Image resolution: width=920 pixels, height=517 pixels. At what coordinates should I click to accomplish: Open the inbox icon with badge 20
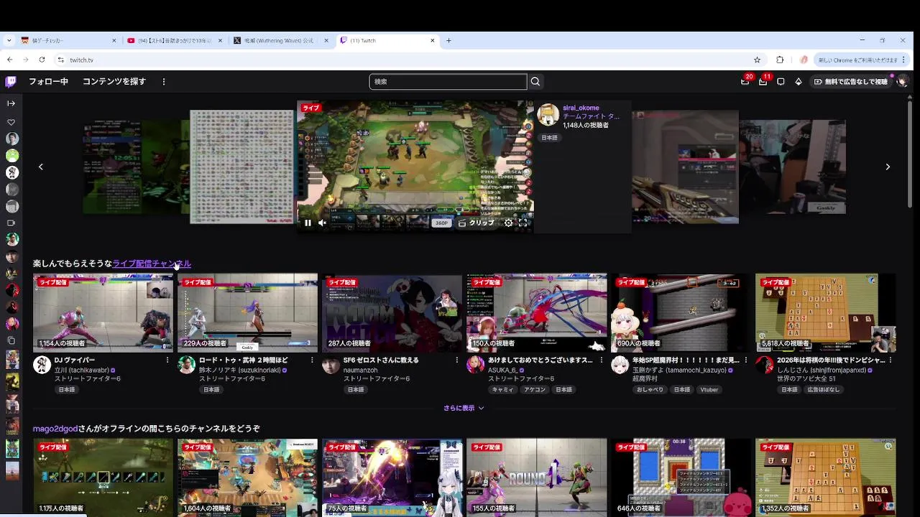[x=745, y=82]
